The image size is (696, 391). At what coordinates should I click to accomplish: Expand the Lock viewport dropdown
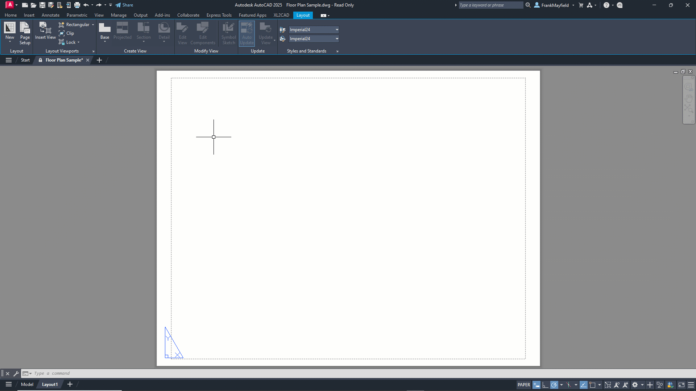pyautogui.click(x=78, y=42)
